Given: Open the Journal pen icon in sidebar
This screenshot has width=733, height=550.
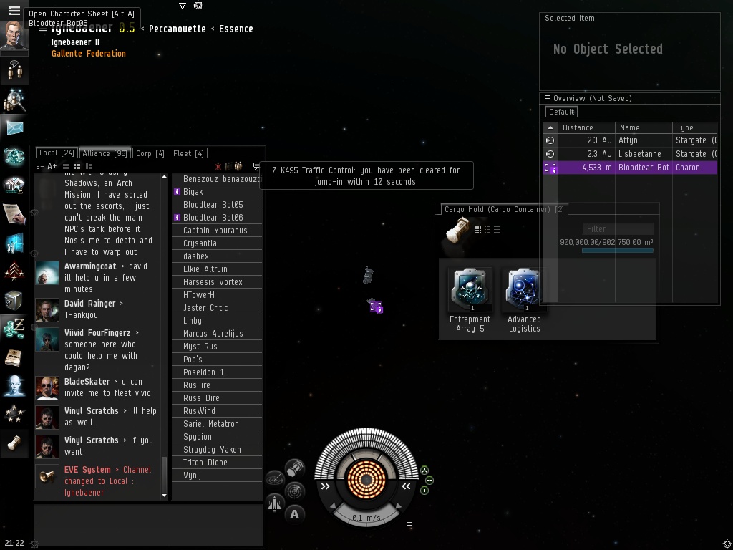Looking at the screenshot, I should point(14,213).
